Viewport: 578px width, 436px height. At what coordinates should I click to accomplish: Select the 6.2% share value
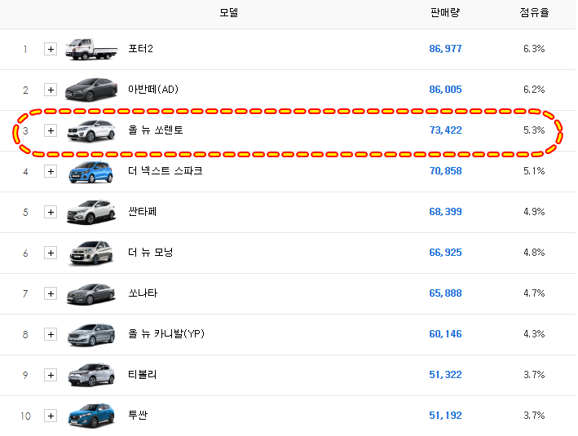[x=534, y=90]
